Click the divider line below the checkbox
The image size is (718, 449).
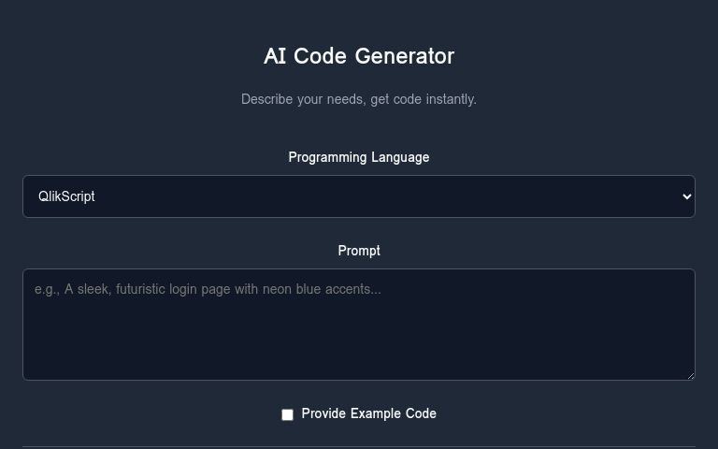coord(359,447)
